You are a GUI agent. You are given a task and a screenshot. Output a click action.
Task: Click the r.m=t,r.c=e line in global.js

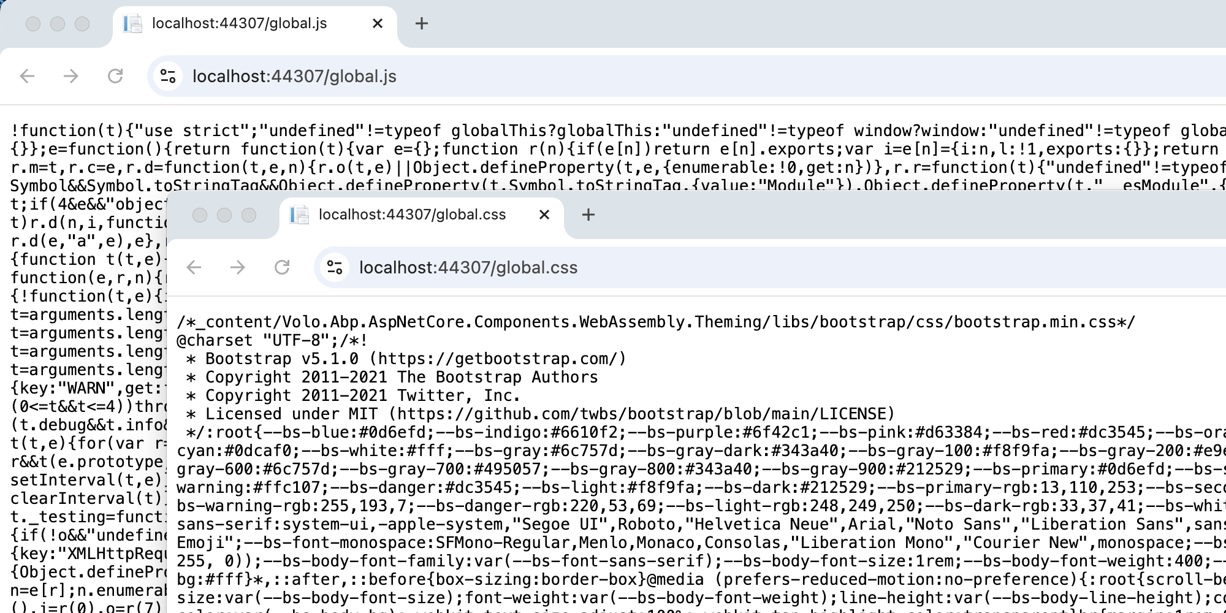[x=618, y=167]
